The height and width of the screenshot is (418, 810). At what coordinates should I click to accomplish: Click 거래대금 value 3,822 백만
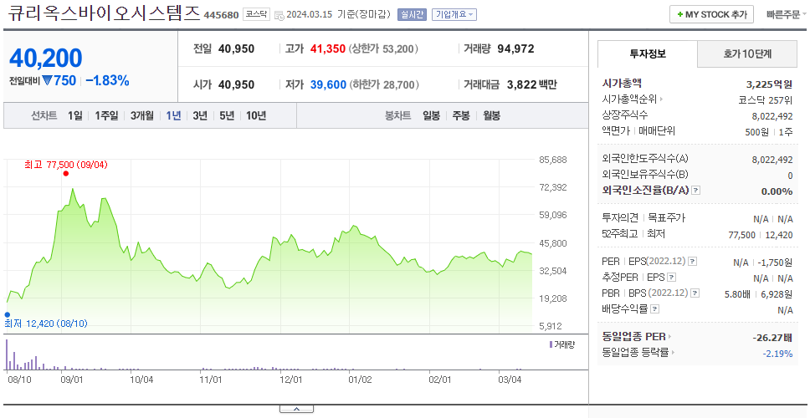click(x=532, y=84)
